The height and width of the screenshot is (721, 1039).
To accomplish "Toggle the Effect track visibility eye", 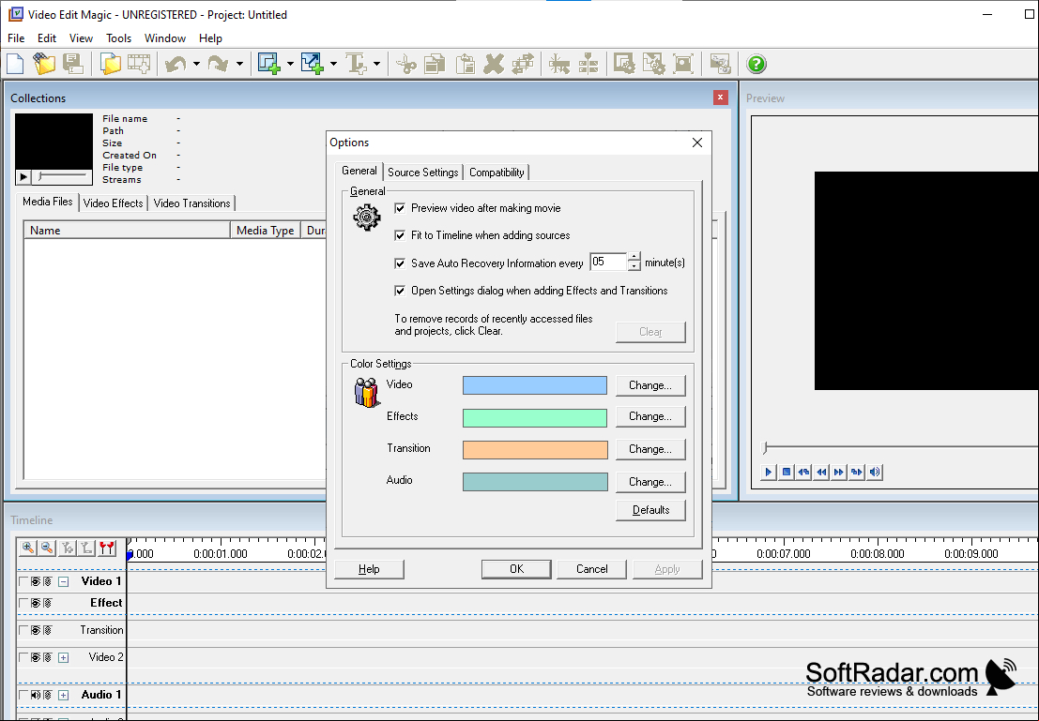I will [36, 603].
